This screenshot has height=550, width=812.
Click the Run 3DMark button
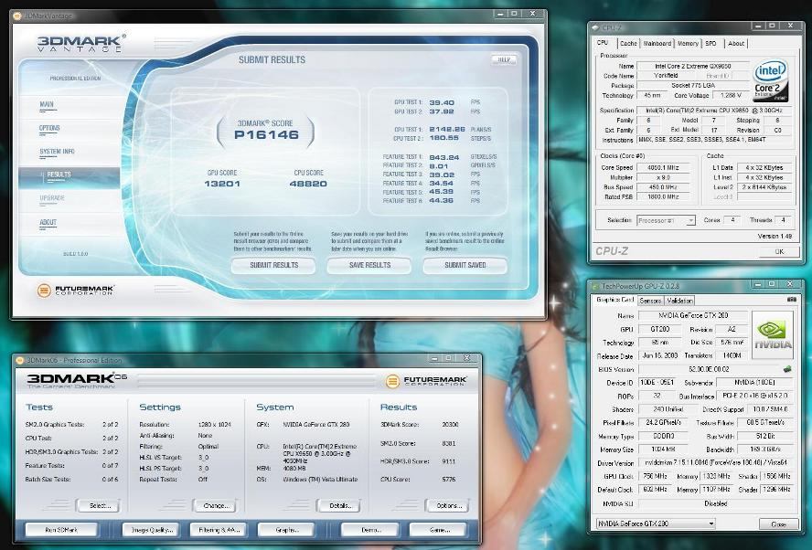point(61,530)
